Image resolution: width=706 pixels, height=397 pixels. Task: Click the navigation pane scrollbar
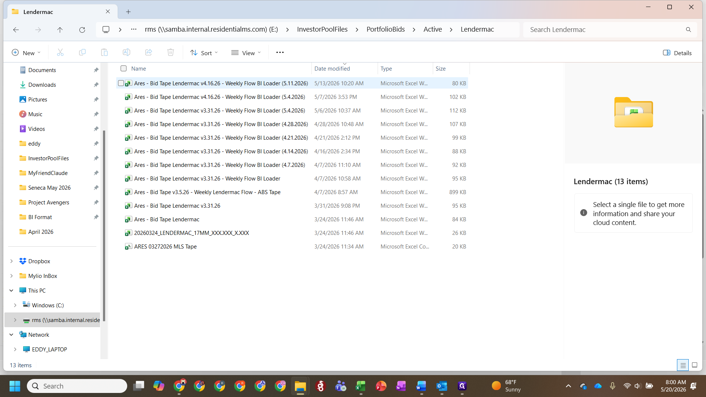(x=104, y=225)
